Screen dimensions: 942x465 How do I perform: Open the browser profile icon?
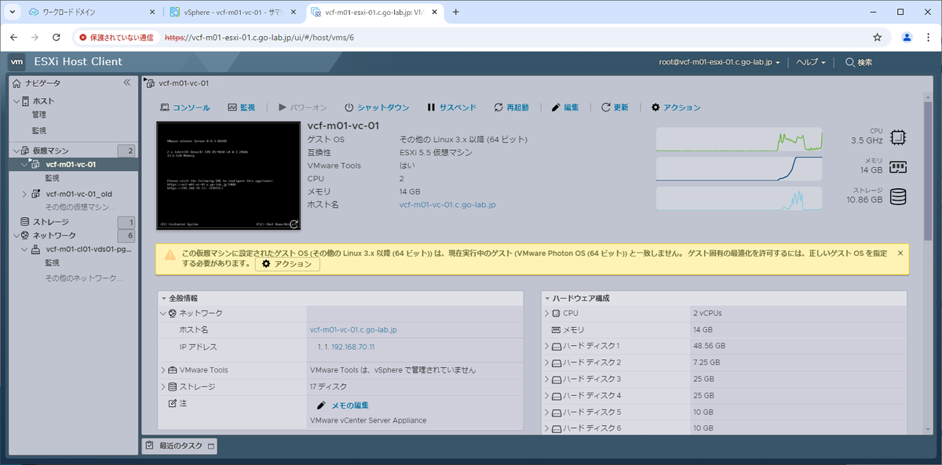click(907, 37)
